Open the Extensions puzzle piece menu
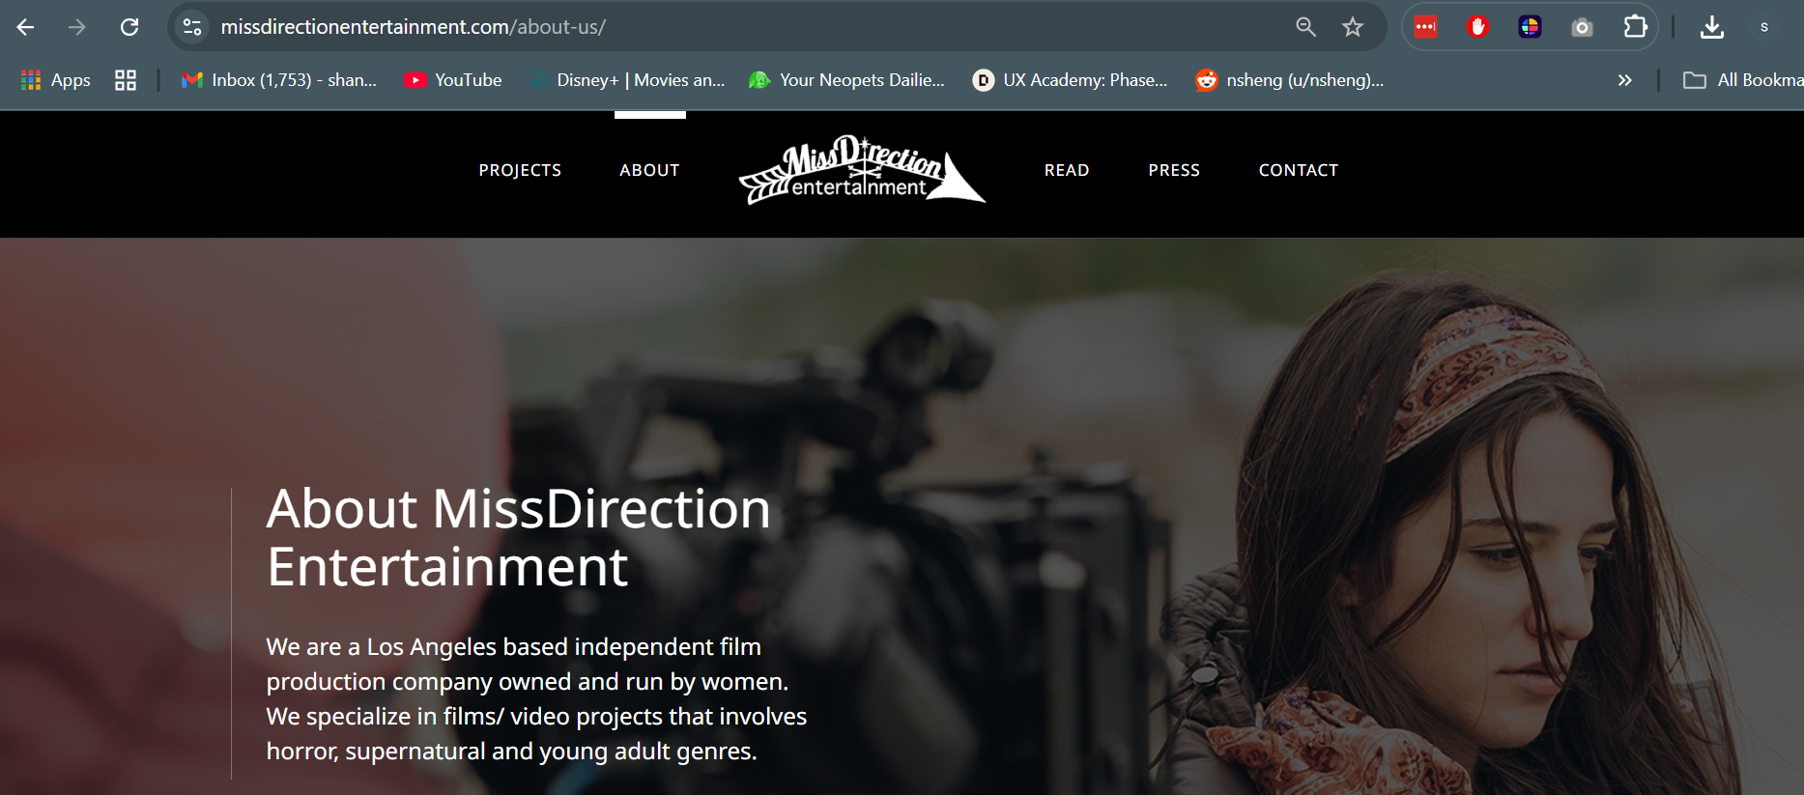 click(x=1635, y=27)
